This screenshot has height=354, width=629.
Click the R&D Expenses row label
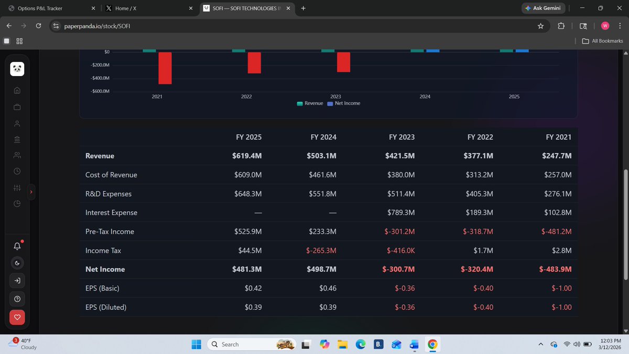[x=109, y=194]
